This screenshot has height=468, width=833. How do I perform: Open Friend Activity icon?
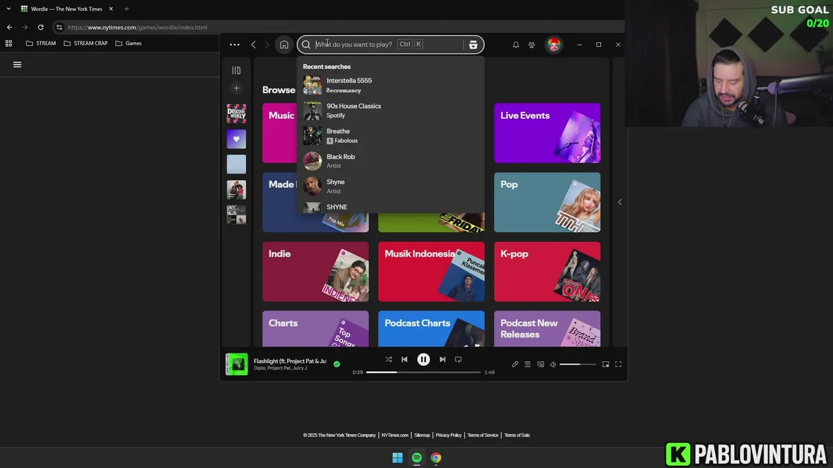[x=532, y=45]
